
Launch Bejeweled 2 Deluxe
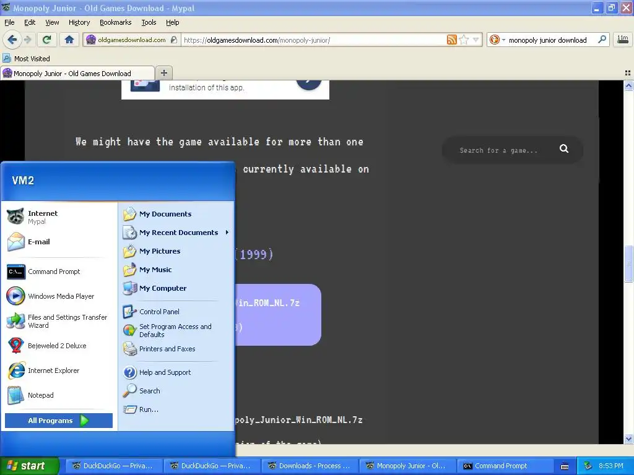pyautogui.click(x=59, y=346)
